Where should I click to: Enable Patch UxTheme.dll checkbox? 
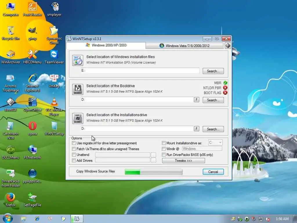tap(74, 149)
